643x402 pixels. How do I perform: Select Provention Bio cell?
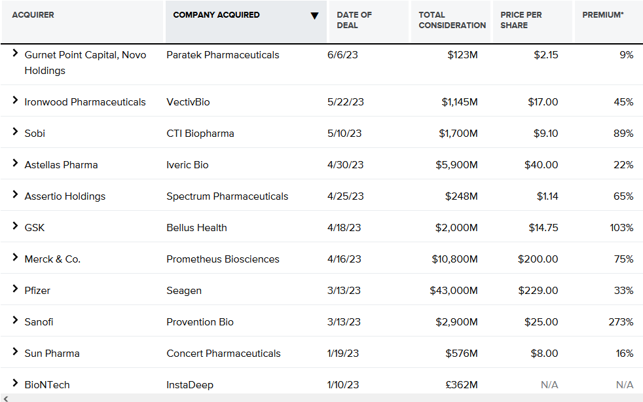[200, 322]
